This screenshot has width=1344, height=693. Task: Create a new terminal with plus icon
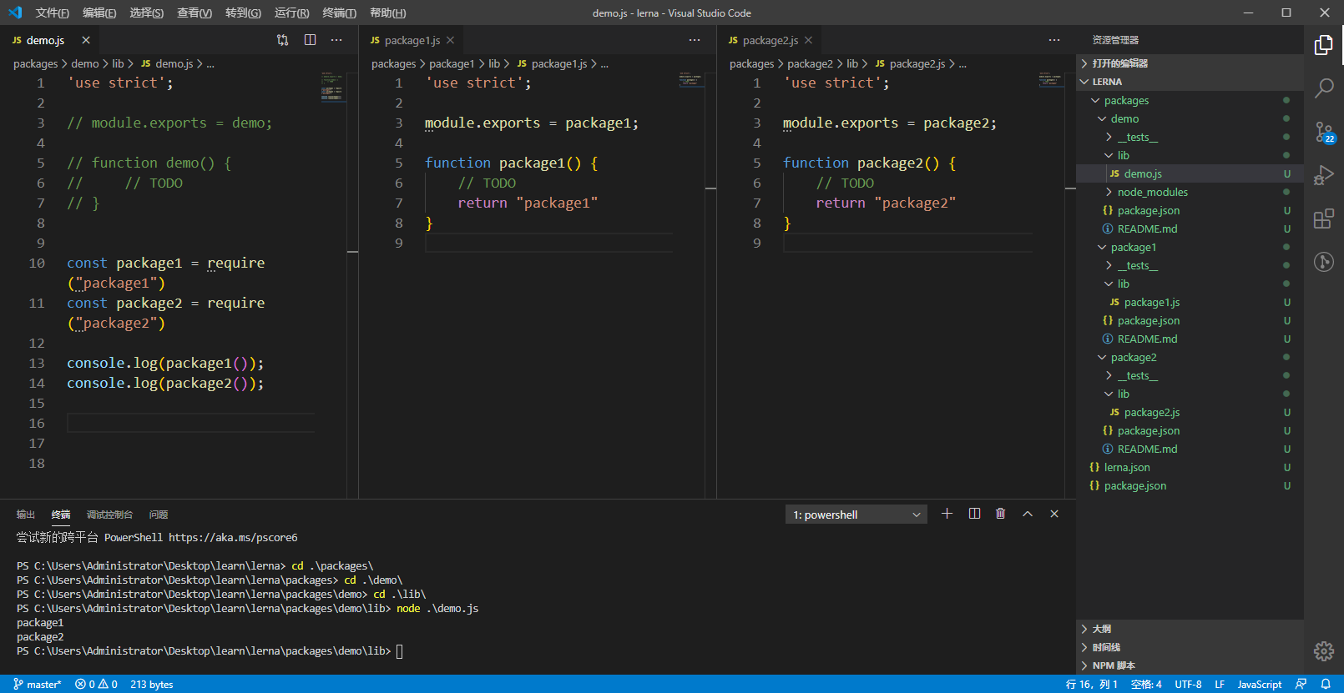pos(947,514)
